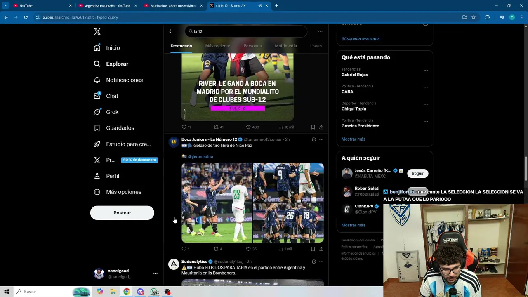The image size is (528, 297).
Task: Share the River vs Boca post
Action: (321, 127)
